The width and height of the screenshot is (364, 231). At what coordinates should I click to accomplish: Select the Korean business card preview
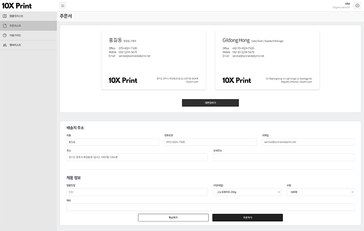pos(154,60)
